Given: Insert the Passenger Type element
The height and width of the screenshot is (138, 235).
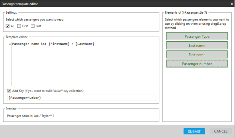Looking at the screenshot, I should [196, 36].
